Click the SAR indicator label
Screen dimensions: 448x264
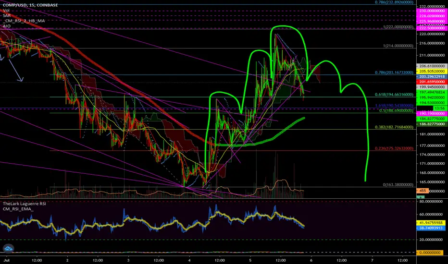(x=7, y=15)
